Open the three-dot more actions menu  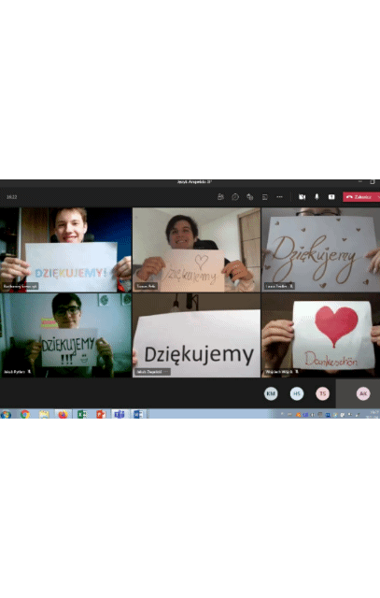coord(279,197)
